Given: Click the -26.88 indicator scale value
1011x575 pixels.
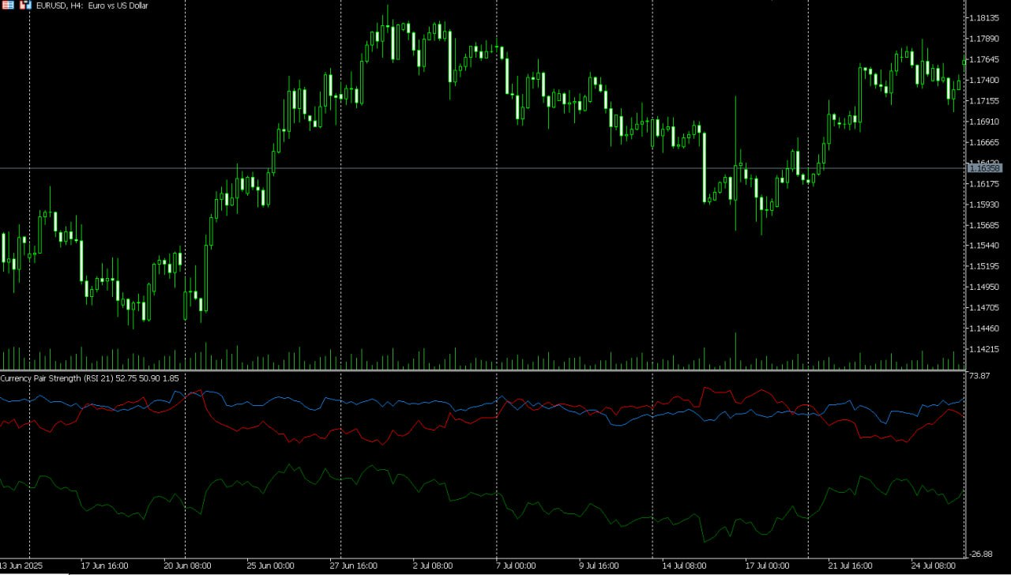Looking at the screenshot, I should (x=983, y=554).
